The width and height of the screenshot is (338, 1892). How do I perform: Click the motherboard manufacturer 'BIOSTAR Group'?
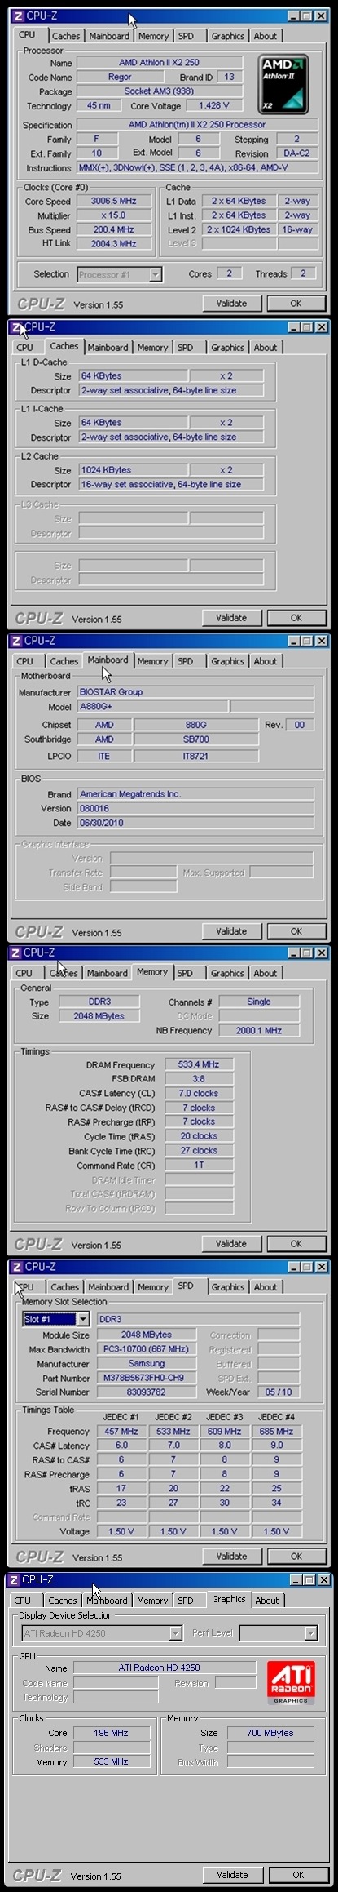click(195, 691)
